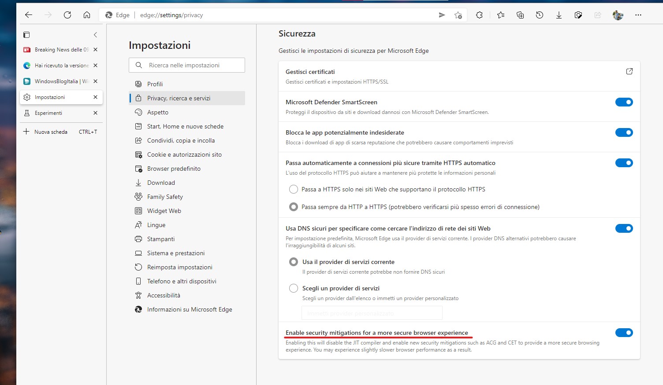Click the profile avatar picture

pyautogui.click(x=618, y=15)
